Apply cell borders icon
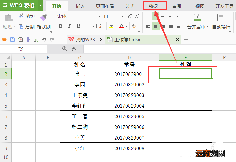 tap(88, 26)
